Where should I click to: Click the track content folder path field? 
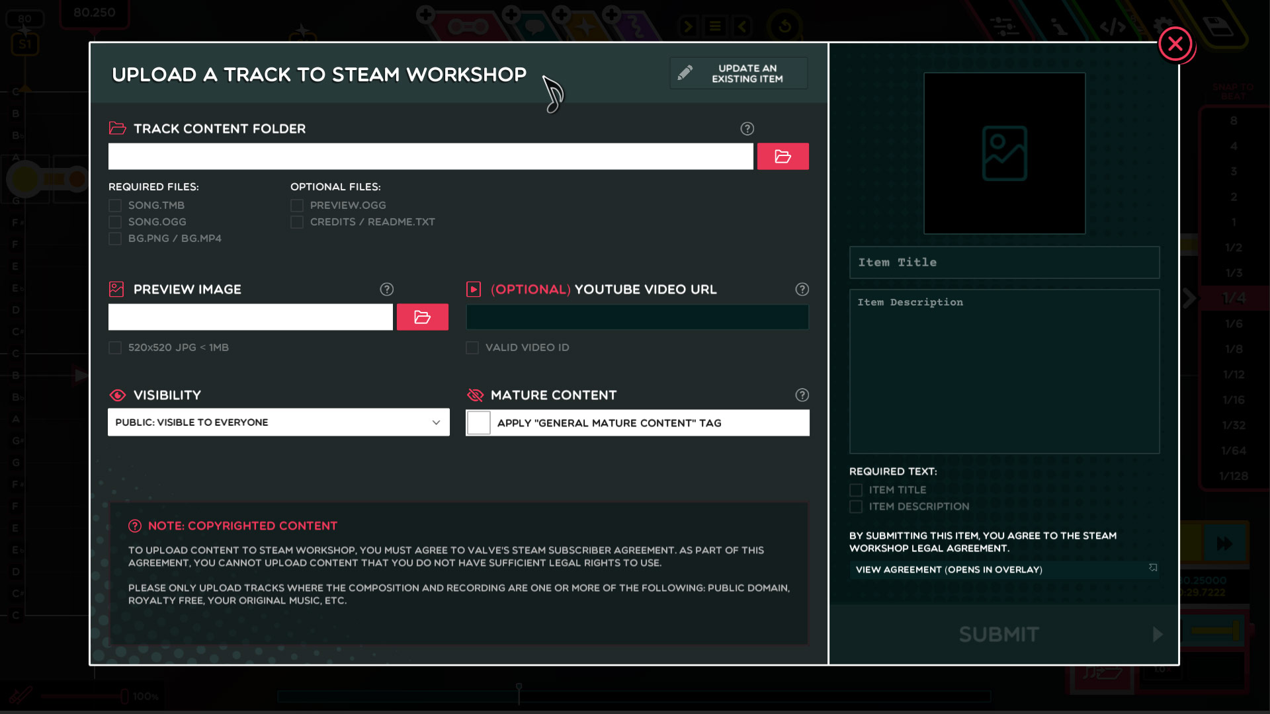[430, 157]
